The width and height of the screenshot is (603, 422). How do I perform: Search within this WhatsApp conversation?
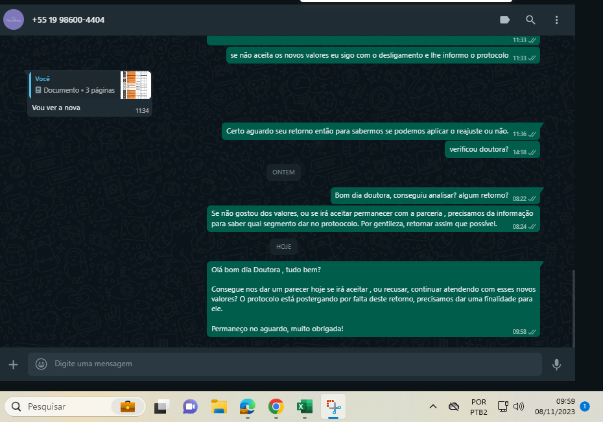(530, 20)
